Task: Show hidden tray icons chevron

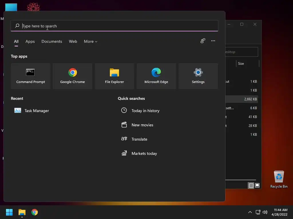Action: [250, 212]
